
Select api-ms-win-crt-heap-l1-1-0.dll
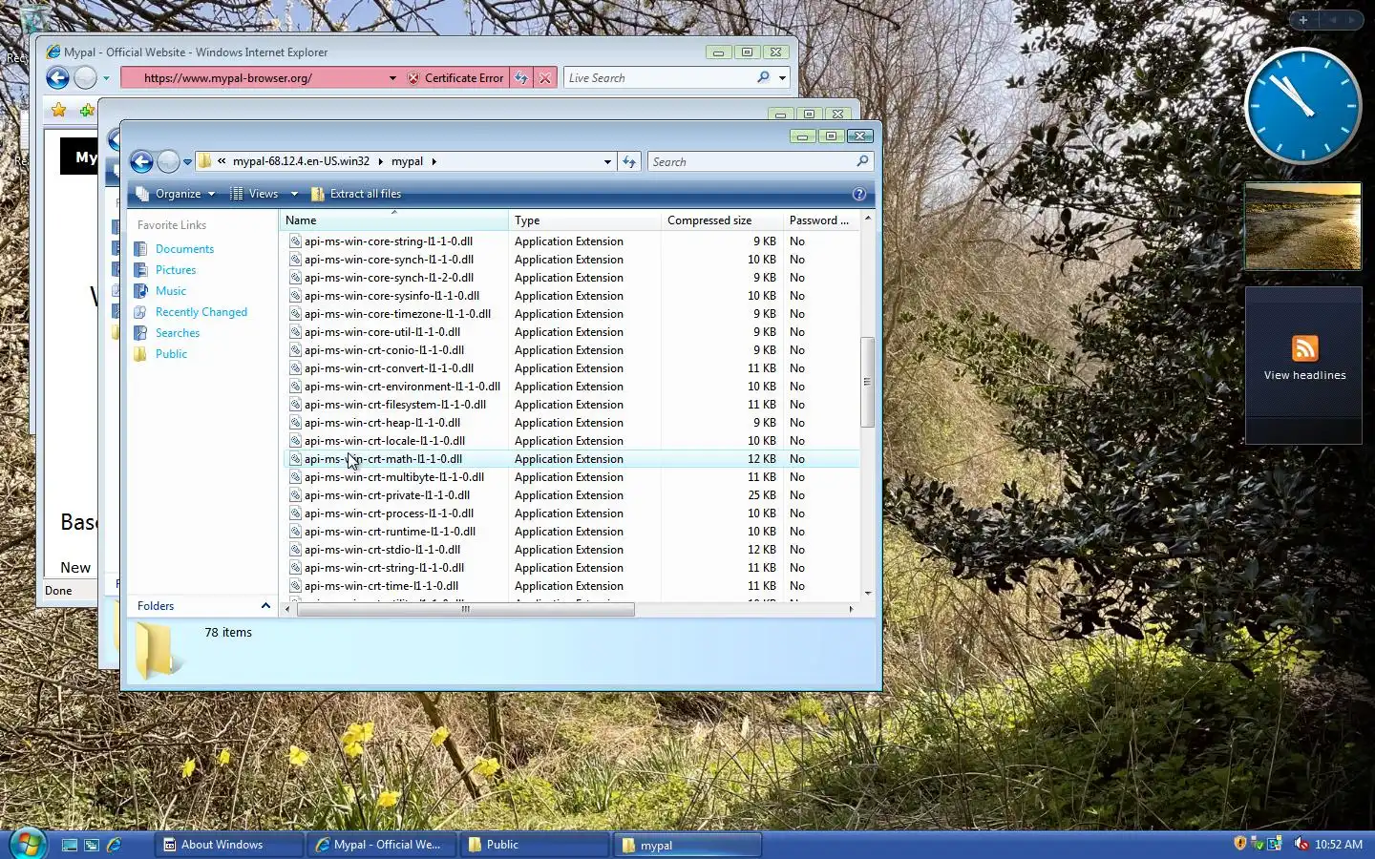click(x=382, y=423)
